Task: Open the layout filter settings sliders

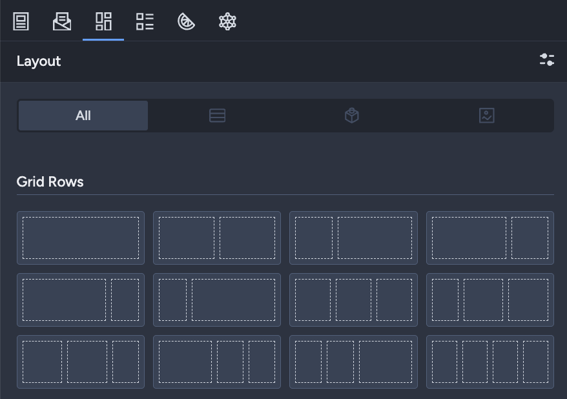Action: coord(547,60)
